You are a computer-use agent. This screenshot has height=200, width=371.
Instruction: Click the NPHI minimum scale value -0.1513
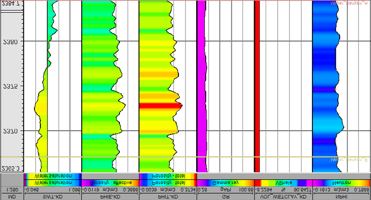[322, 190]
